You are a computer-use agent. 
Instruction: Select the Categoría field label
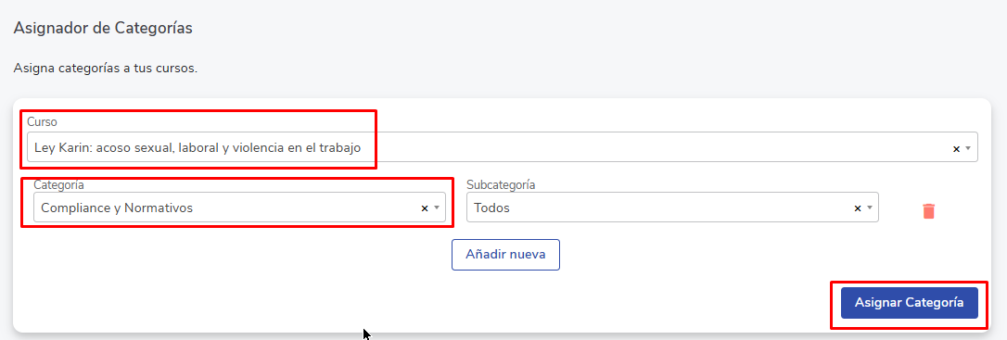[x=58, y=184]
